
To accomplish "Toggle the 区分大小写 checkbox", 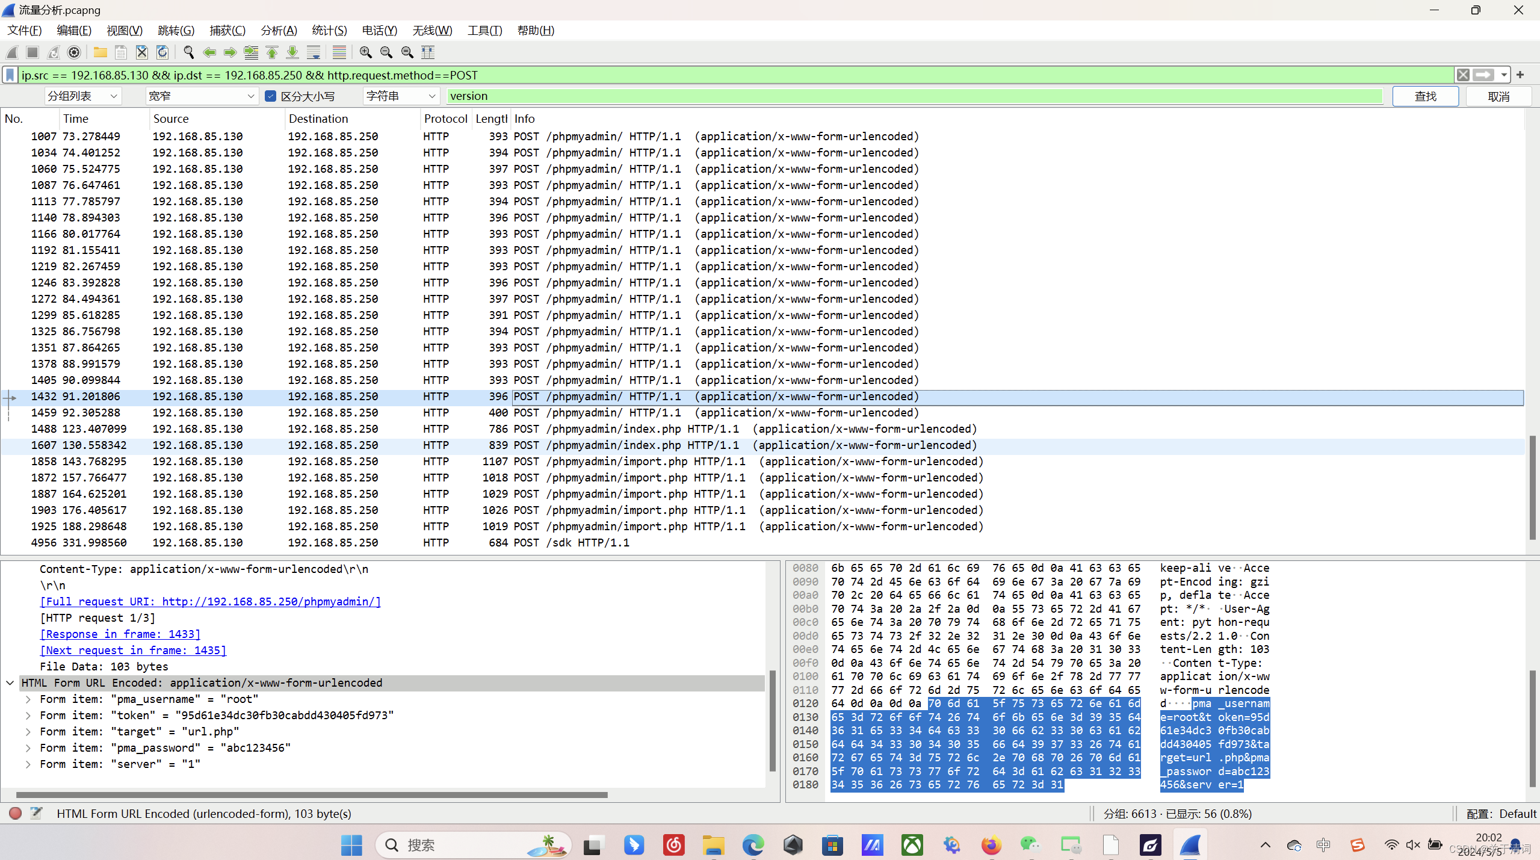I will click(271, 96).
